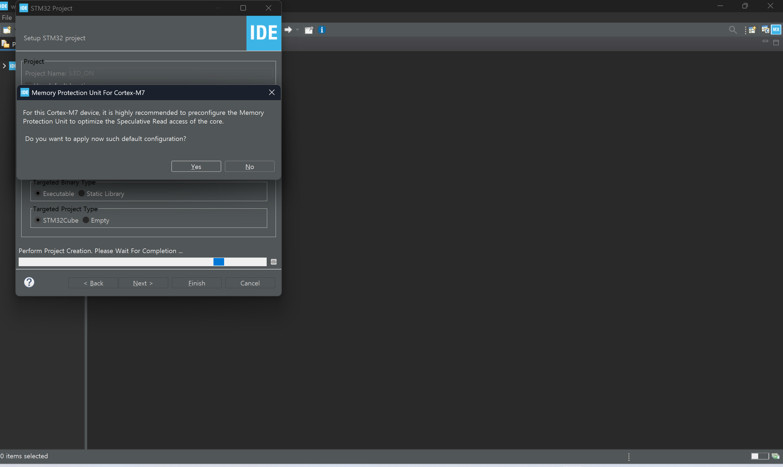Open the Information Center toolbar icon
Image resolution: width=783 pixels, height=467 pixels.
[x=321, y=30]
